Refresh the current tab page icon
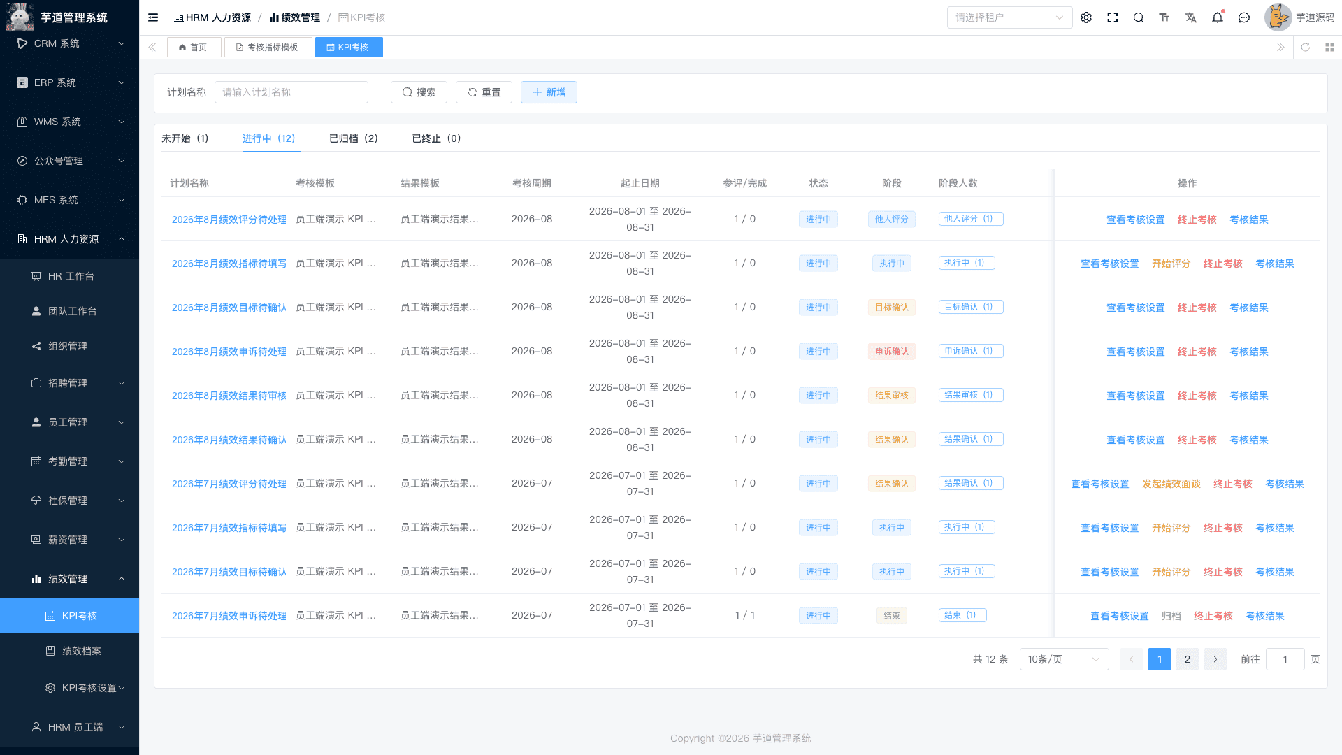Image resolution: width=1342 pixels, height=755 pixels. tap(1305, 48)
